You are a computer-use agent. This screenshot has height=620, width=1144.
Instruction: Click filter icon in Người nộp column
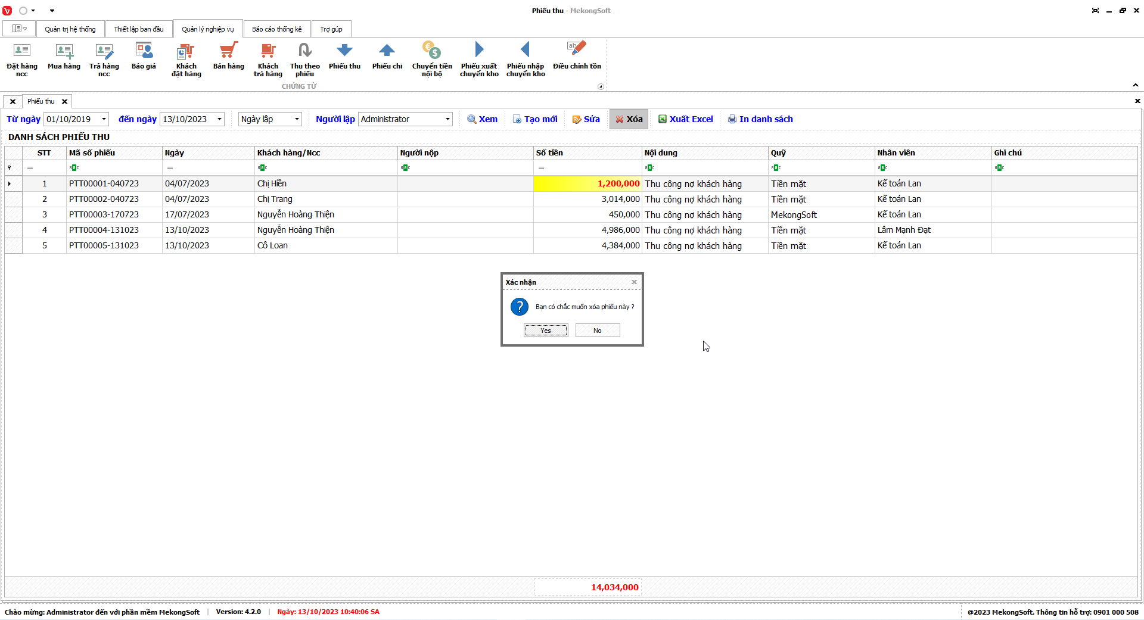405,168
